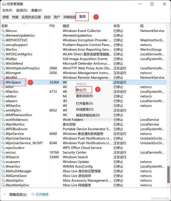
Task: Open the 选项(O) menu
Action: (22, 10)
